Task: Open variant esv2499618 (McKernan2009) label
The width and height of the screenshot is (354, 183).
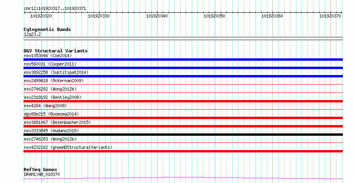Action: coord(54,81)
